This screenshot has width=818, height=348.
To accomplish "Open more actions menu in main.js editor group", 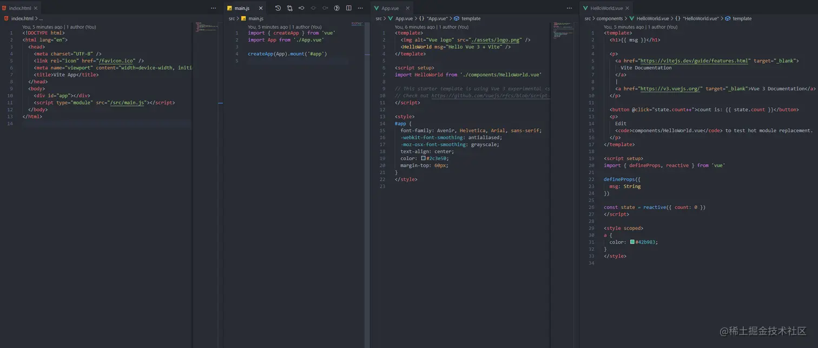I will click(360, 8).
